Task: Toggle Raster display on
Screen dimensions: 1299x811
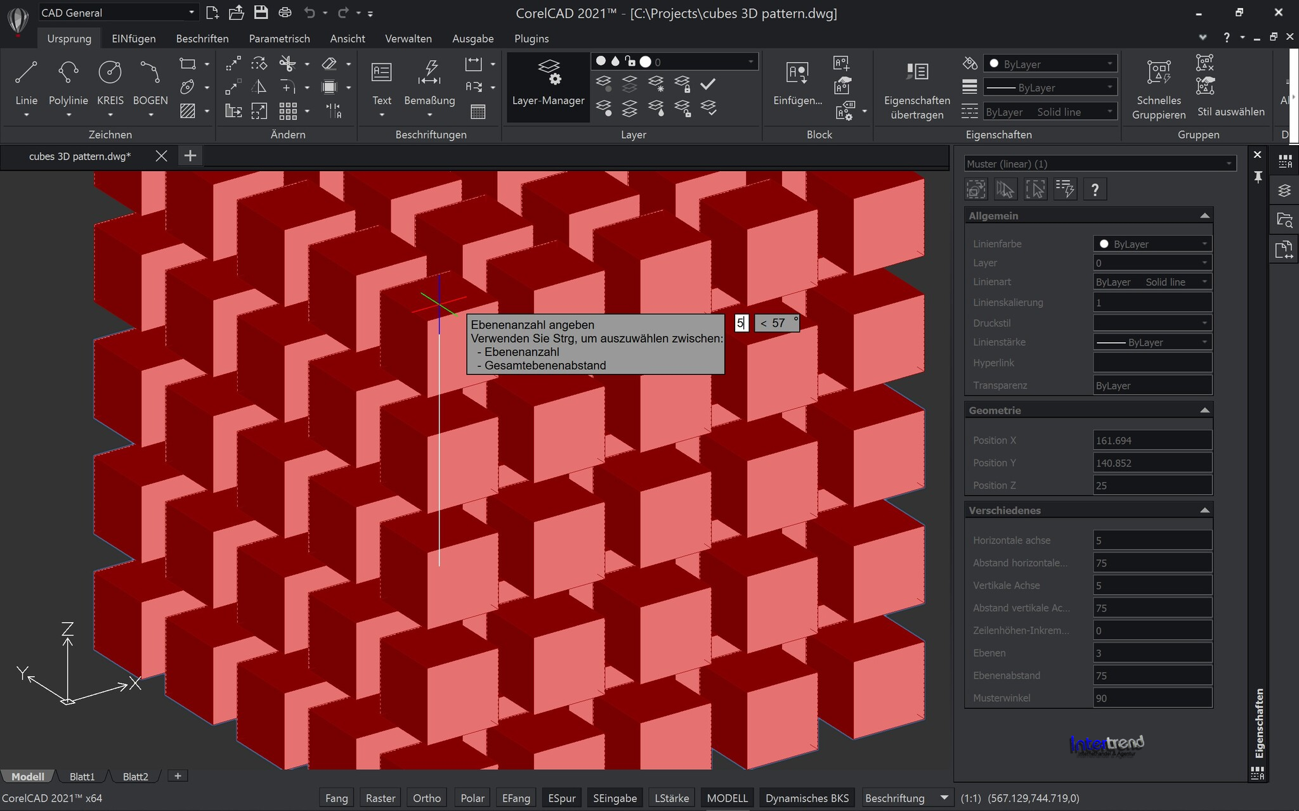Action: coord(380,798)
